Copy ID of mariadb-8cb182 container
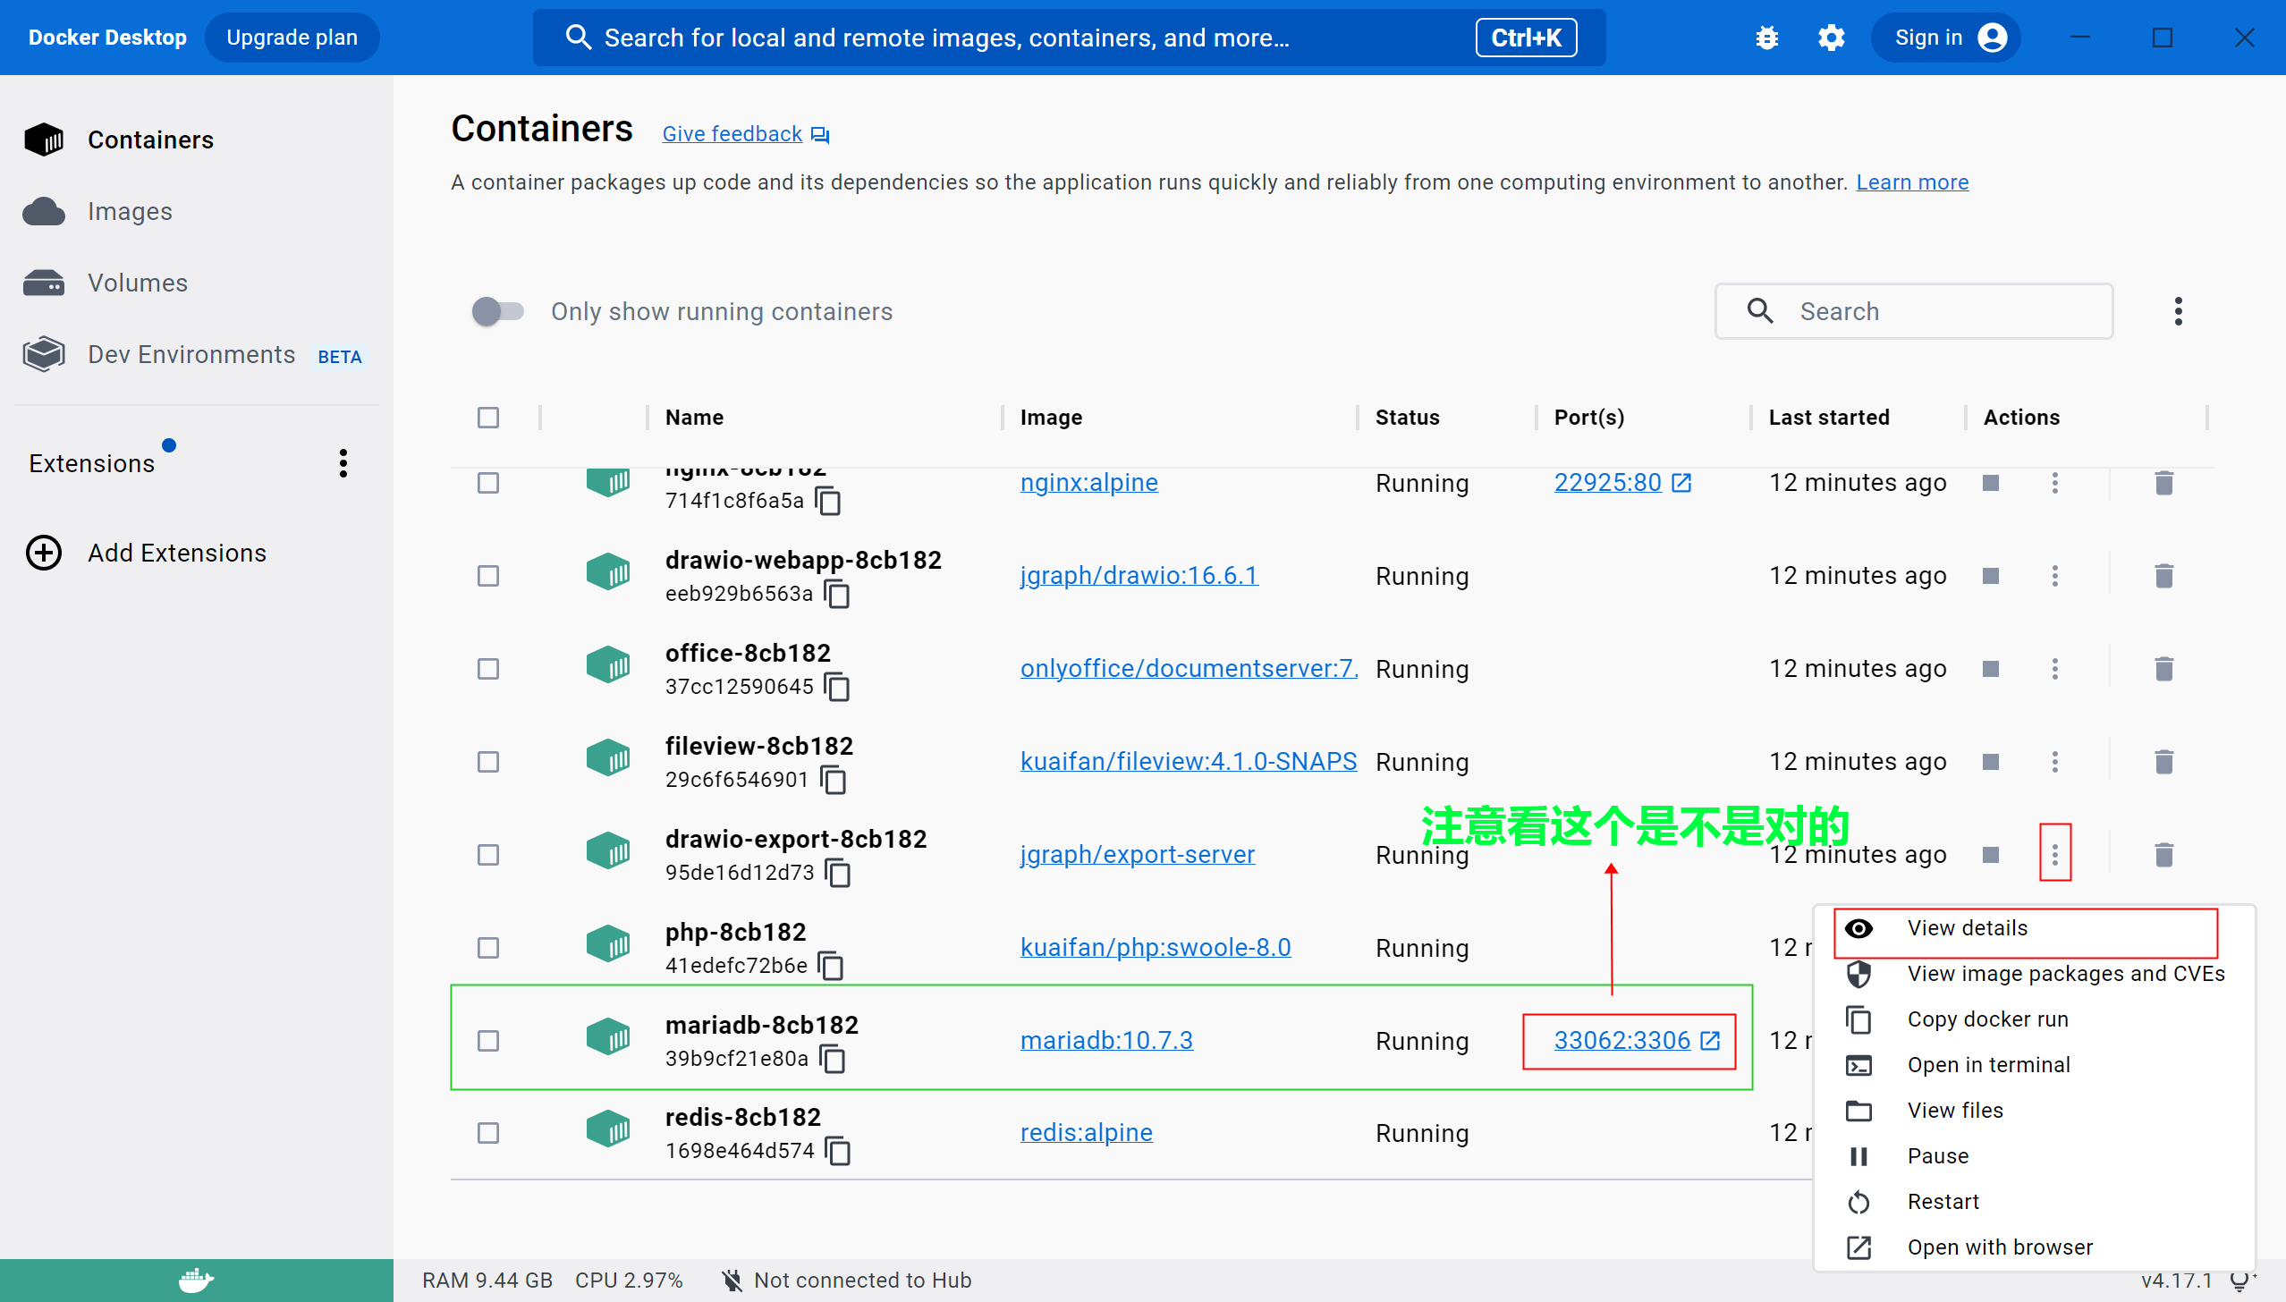This screenshot has width=2286, height=1302. [834, 1060]
